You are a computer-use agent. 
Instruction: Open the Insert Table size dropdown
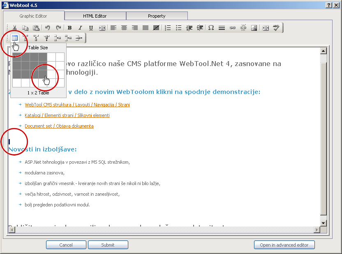pyautogui.click(x=14, y=38)
